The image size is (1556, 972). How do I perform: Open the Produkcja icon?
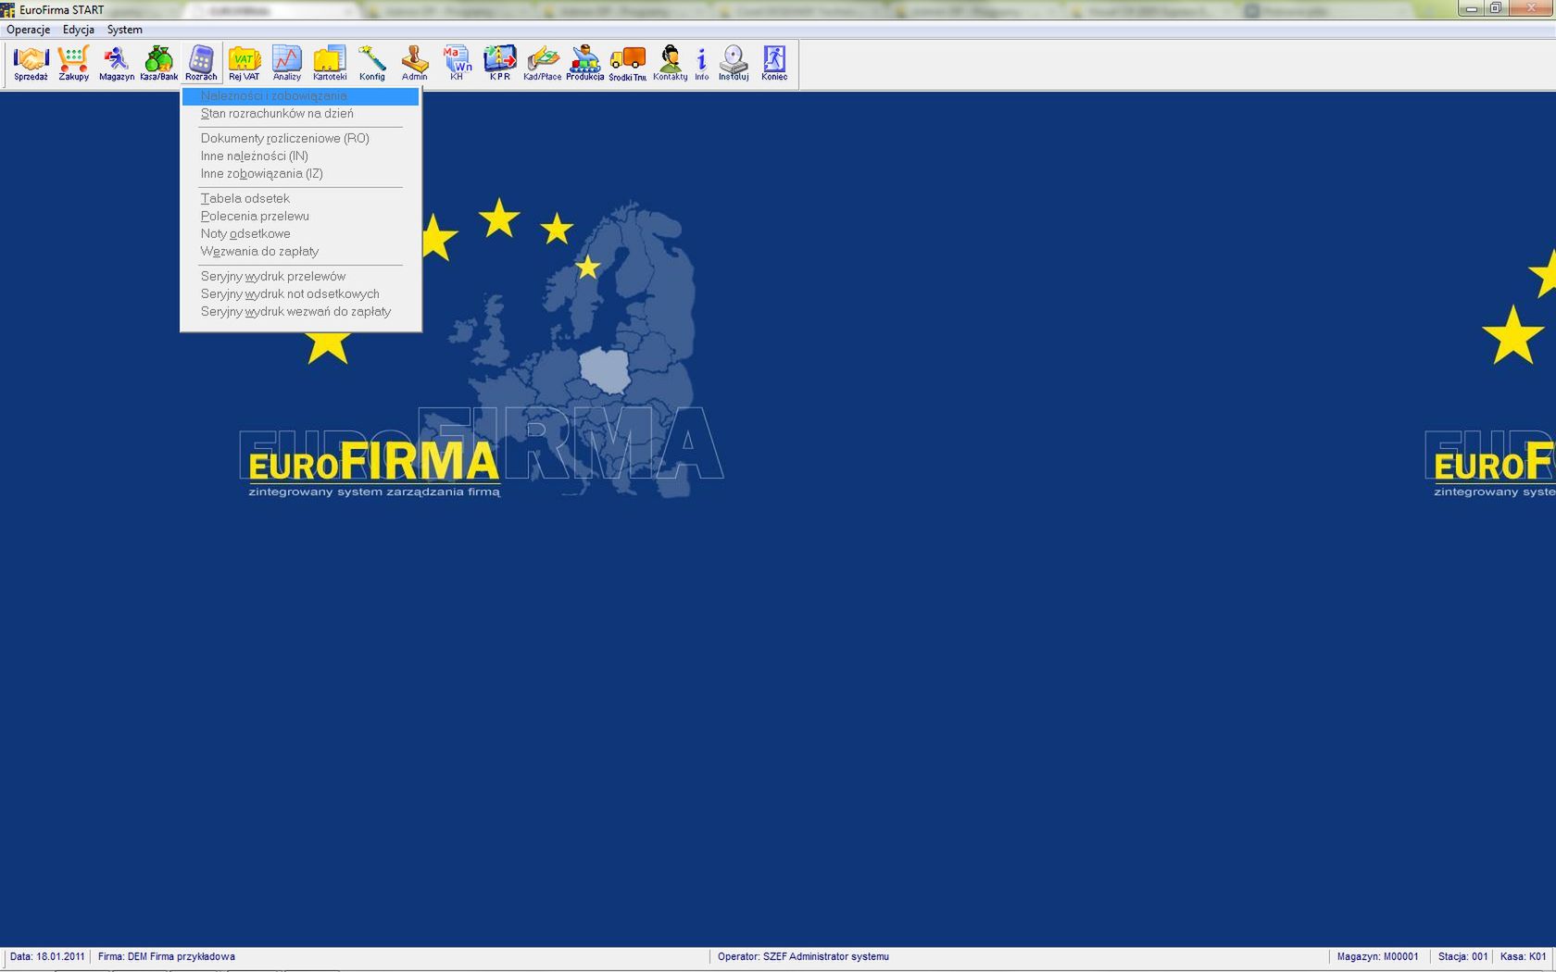585,64
